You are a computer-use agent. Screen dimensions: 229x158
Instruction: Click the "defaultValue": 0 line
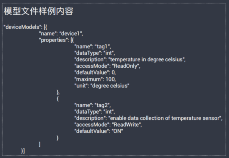(x=95, y=73)
